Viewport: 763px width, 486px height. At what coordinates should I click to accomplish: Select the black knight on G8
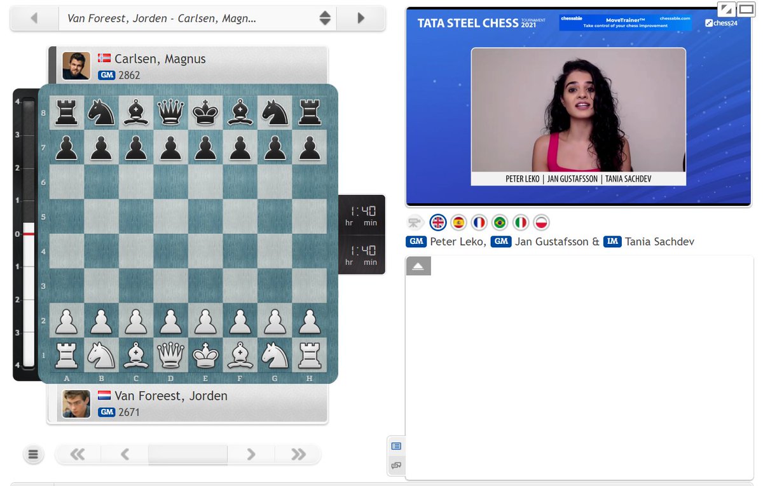[x=275, y=113]
